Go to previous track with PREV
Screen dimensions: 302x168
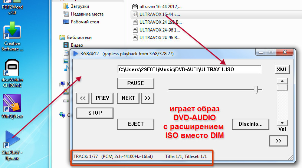(x=102, y=98)
